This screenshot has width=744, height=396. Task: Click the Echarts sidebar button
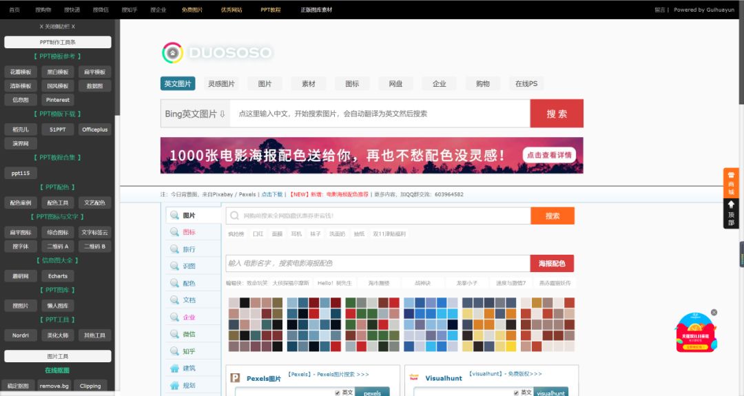58,276
